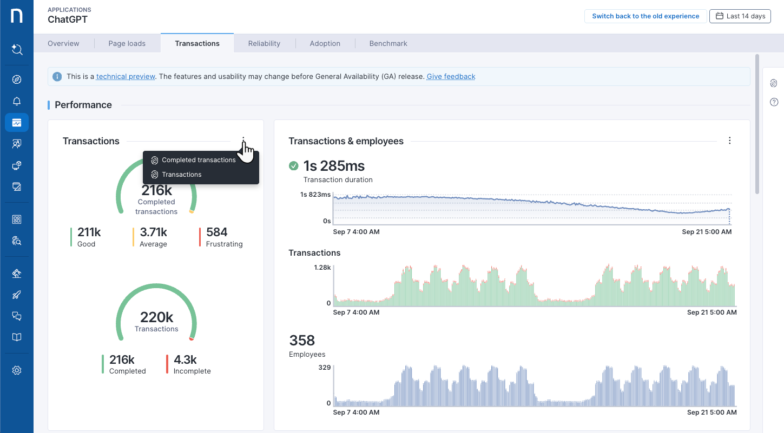Viewport: 784px width, 433px height.
Task: Open the Transactions & employees card options menu
Action: tap(729, 141)
